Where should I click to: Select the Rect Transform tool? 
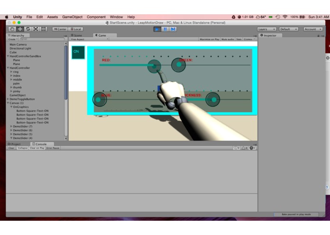pyautogui.click(x=43, y=29)
